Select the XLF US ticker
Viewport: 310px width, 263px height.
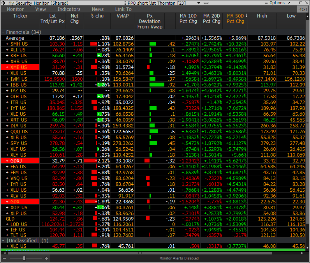[x=18, y=149]
